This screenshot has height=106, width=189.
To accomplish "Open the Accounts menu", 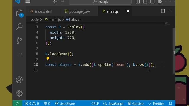I will coord(19,80).
